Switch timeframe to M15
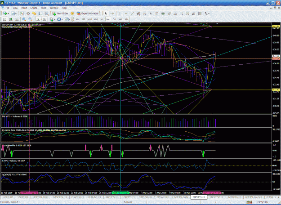This screenshot has height=205, width=281. (x=89, y=19)
